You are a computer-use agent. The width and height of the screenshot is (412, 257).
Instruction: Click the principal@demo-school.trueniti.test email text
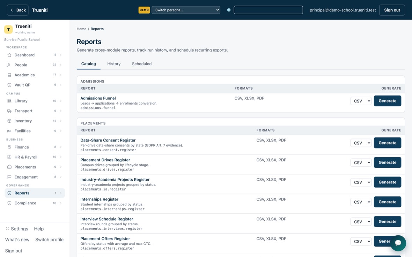pos(343,10)
